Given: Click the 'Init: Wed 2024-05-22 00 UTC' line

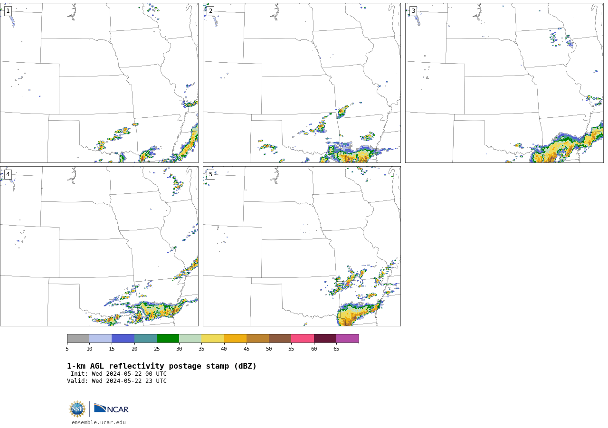Looking at the screenshot, I should pyautogui.click(x=119, y=374).
